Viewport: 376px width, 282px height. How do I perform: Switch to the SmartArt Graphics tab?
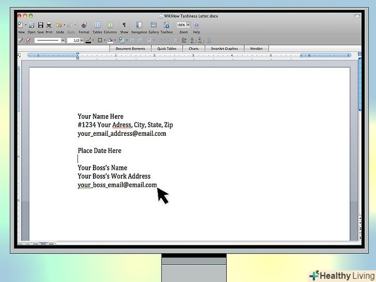coord(225,49)
